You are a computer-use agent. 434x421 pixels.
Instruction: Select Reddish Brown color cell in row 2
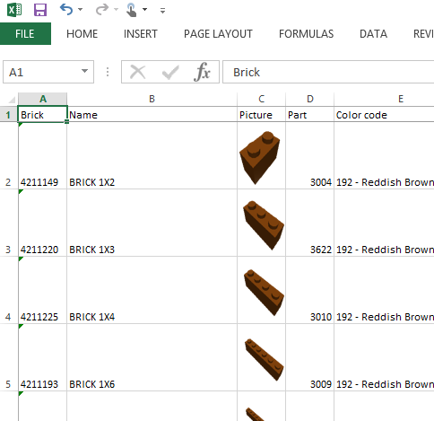coord(384,155)
